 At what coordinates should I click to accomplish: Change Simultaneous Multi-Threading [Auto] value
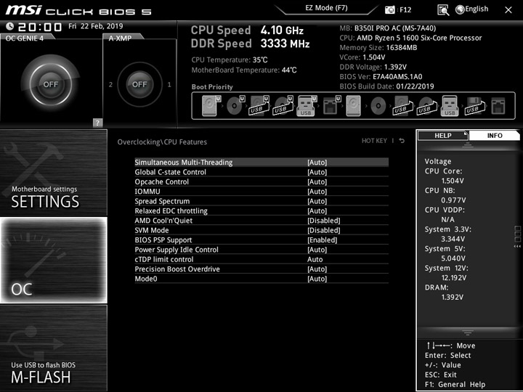click(x=317, y=163)
